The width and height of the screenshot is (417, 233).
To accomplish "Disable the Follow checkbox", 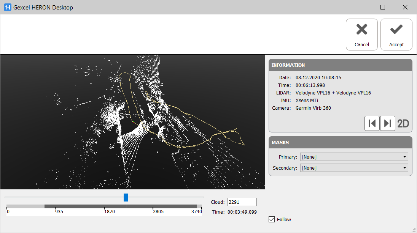I will click(272, 219).
